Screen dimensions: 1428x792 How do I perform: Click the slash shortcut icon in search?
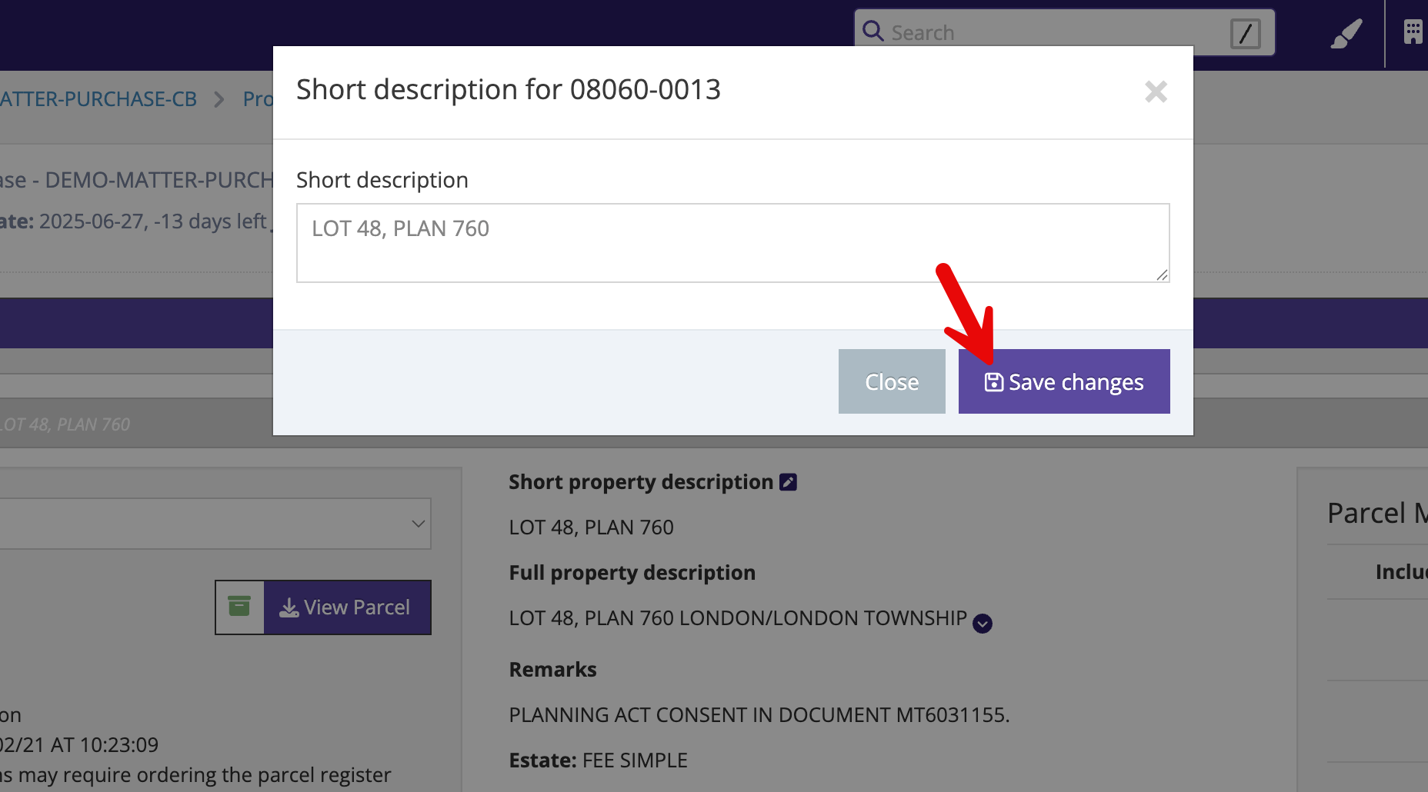(1244, 34)
